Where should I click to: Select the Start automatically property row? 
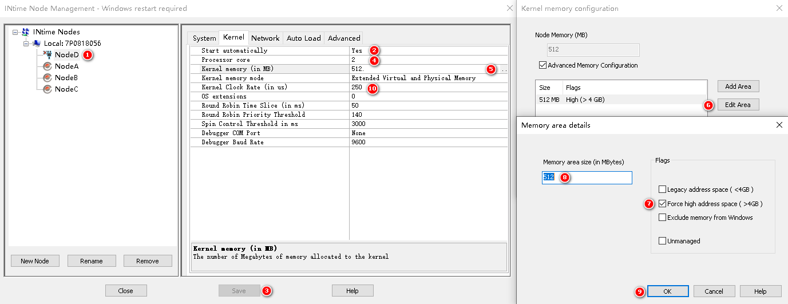[349, 51]
